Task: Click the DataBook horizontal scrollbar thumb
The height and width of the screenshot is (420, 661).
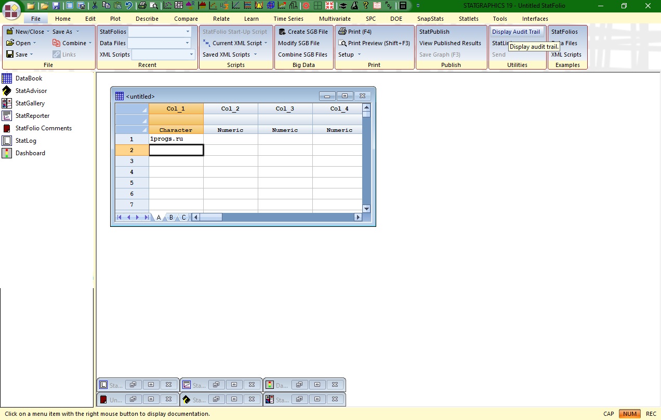Action: coord(211,218)
